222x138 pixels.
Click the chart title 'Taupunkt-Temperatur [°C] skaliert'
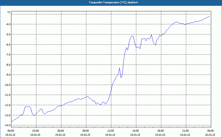point(113,2)
